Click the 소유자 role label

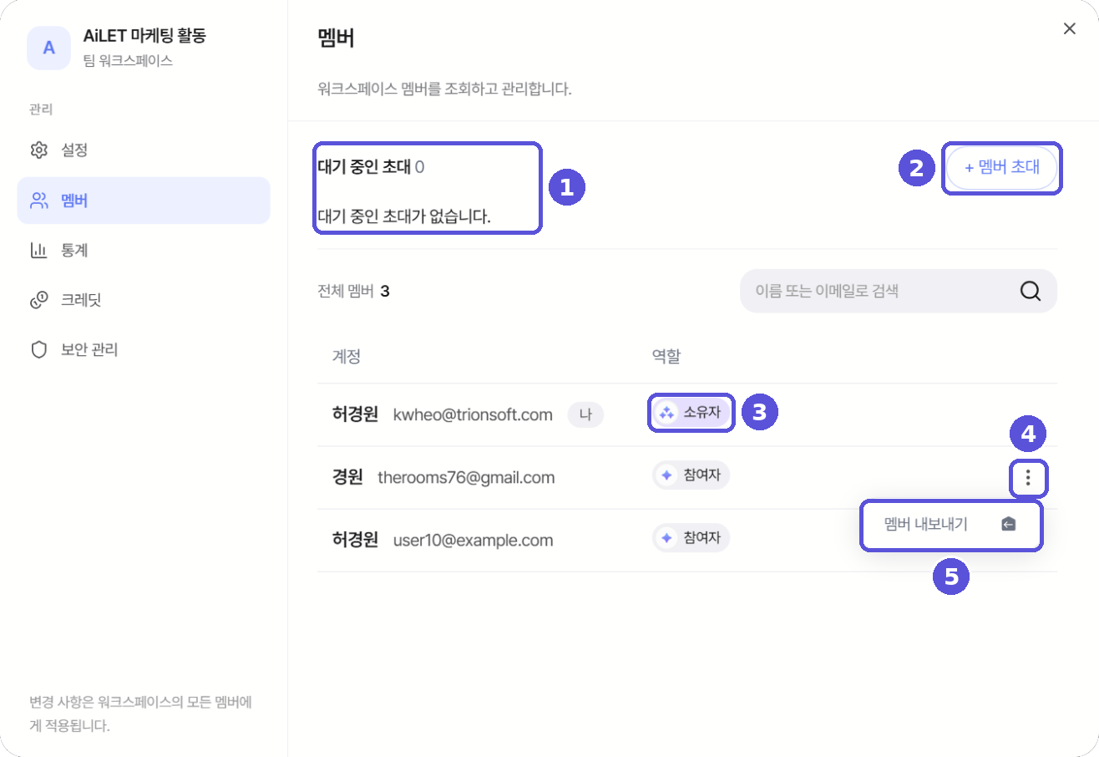pos(702,412)
